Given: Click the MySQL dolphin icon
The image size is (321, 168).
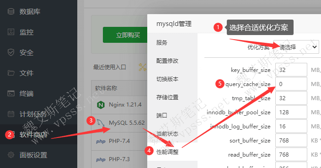Looking at the screenshot, I should pyautogui.click(x=101, y=123).
